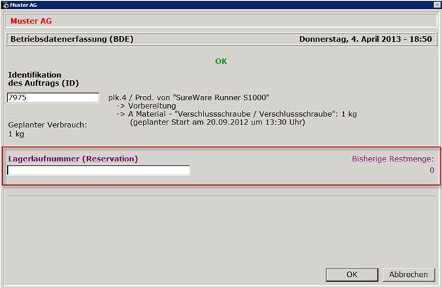Screen dimensions: 442x288
Task: Click the Bisherige Restmenge label
Action: (393, 159)
